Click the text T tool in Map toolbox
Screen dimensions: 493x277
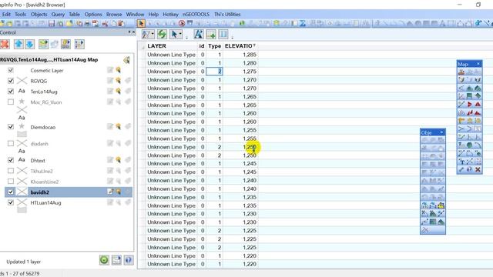[461, 145]
